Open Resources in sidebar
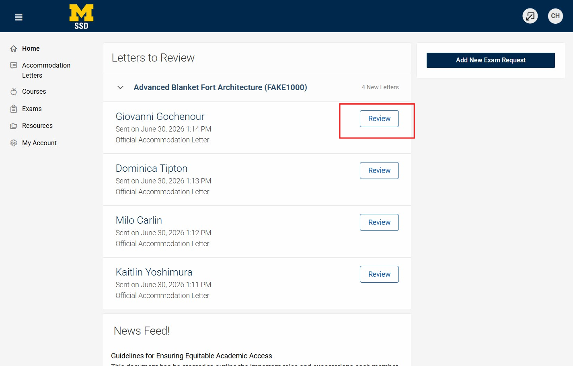573x366 pixels. 37,126
